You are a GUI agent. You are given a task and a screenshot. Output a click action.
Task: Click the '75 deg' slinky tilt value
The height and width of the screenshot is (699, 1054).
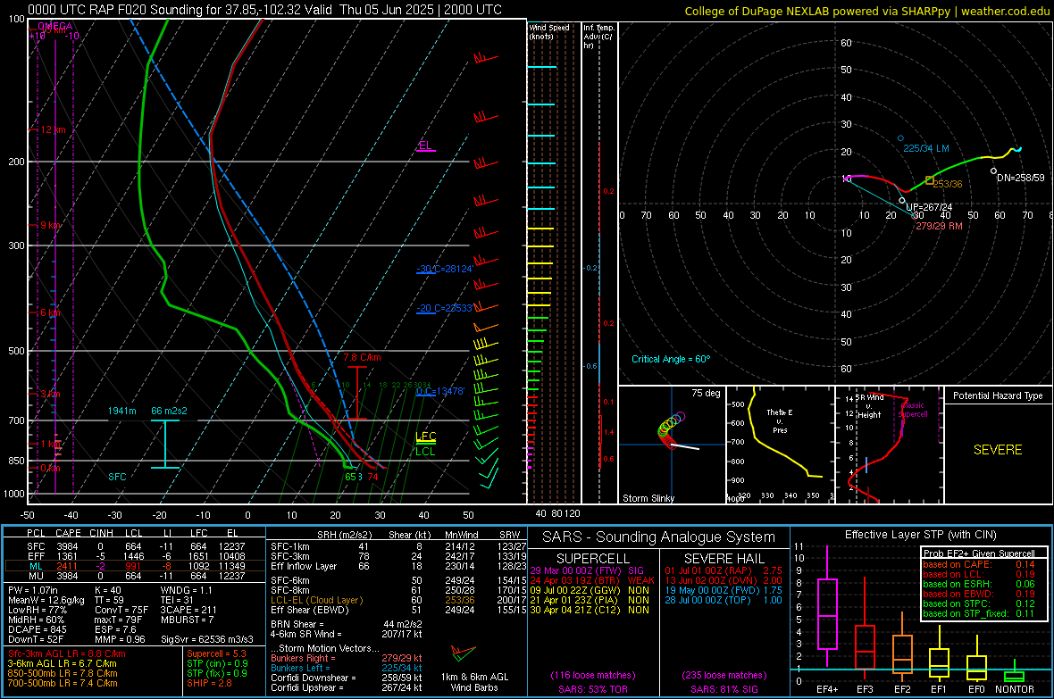pos(706,393)
